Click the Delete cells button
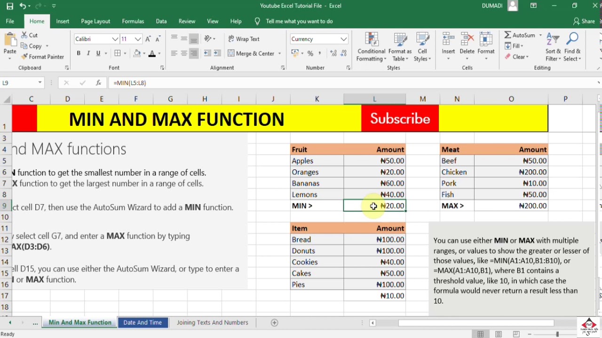This screenshot has width=602, height=338. (467, 46)
